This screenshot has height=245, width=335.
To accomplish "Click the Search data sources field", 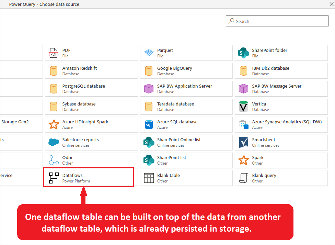I will [x=277, y=21].
